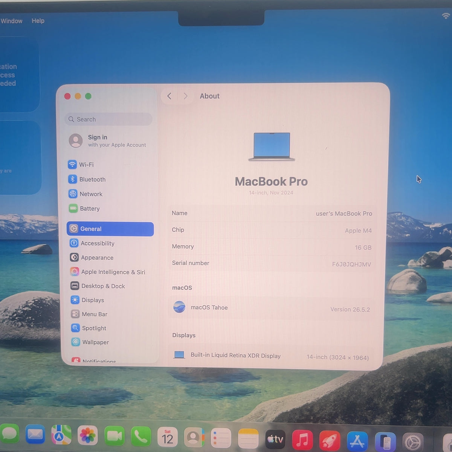452x452 pixels.
Task: Click the name "user's MacBook Pro"
Action: 344,214
